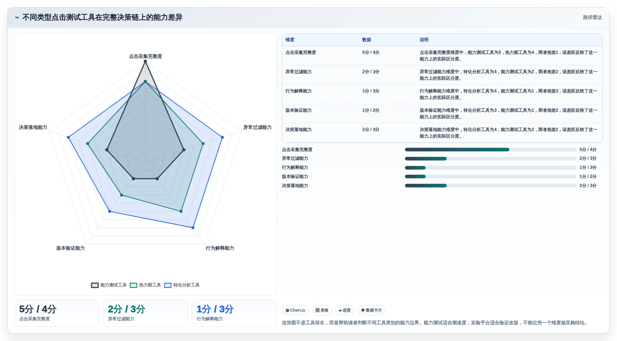
Task: Click the 点击采集完整度 radar axis label
Action: coord(146,56)
